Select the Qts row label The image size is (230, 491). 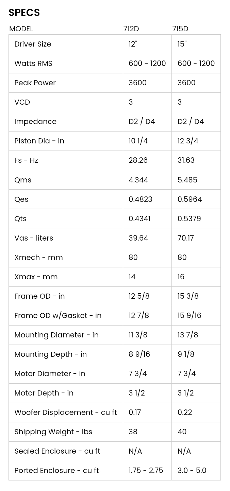[x=20, y=219]
